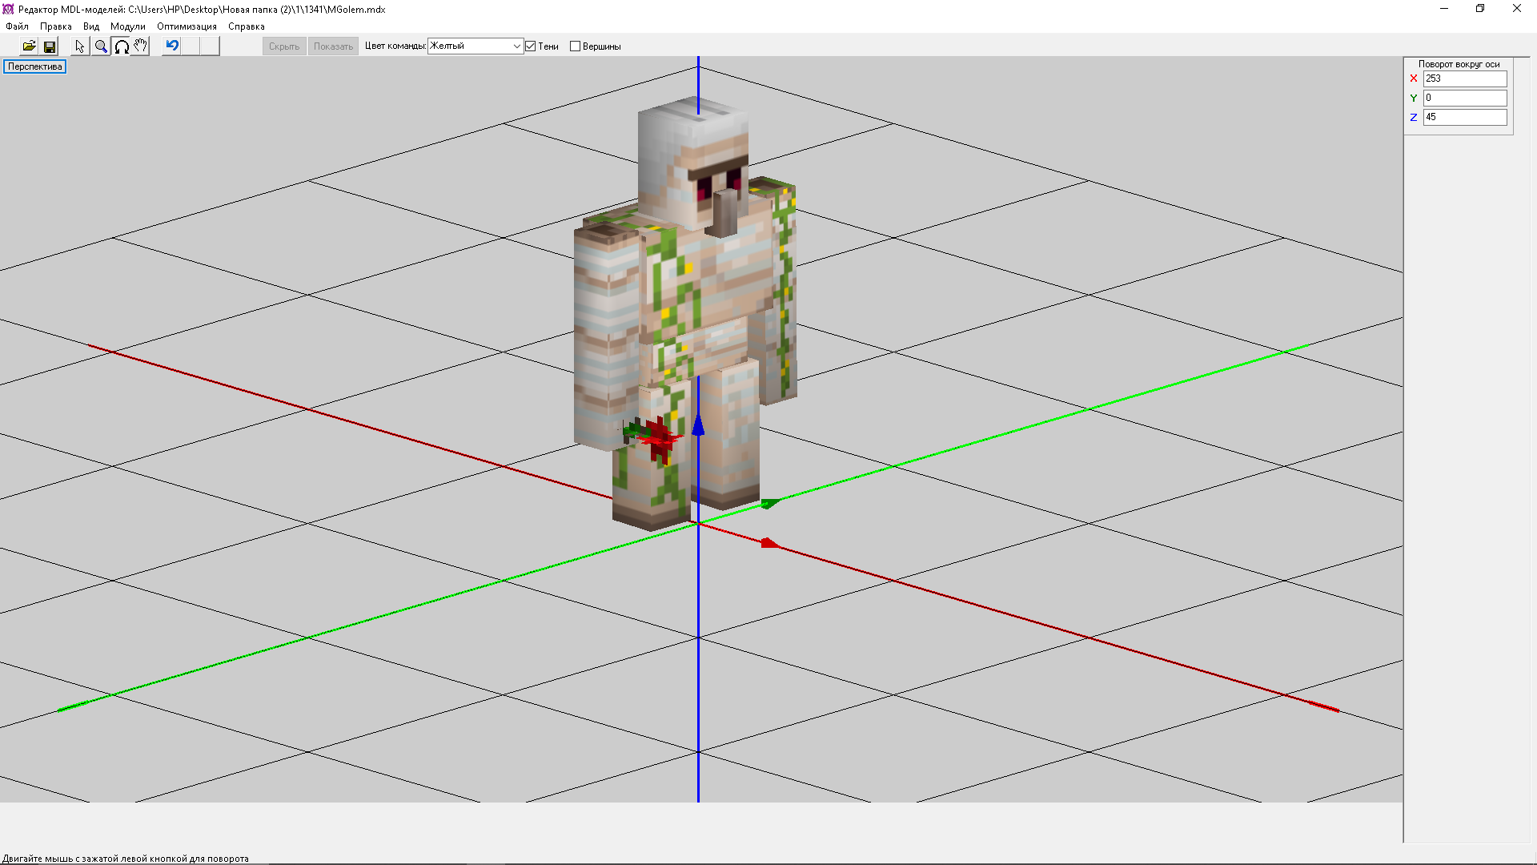Edit the Z rotation field value 45
The height and width of the screenshot is (865, 1537).
(x=1465, y=117)
